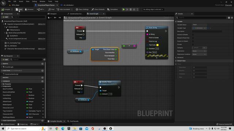
Task: Toggle visibility eye for IsAttacking variable
Action: click(43, 98)
